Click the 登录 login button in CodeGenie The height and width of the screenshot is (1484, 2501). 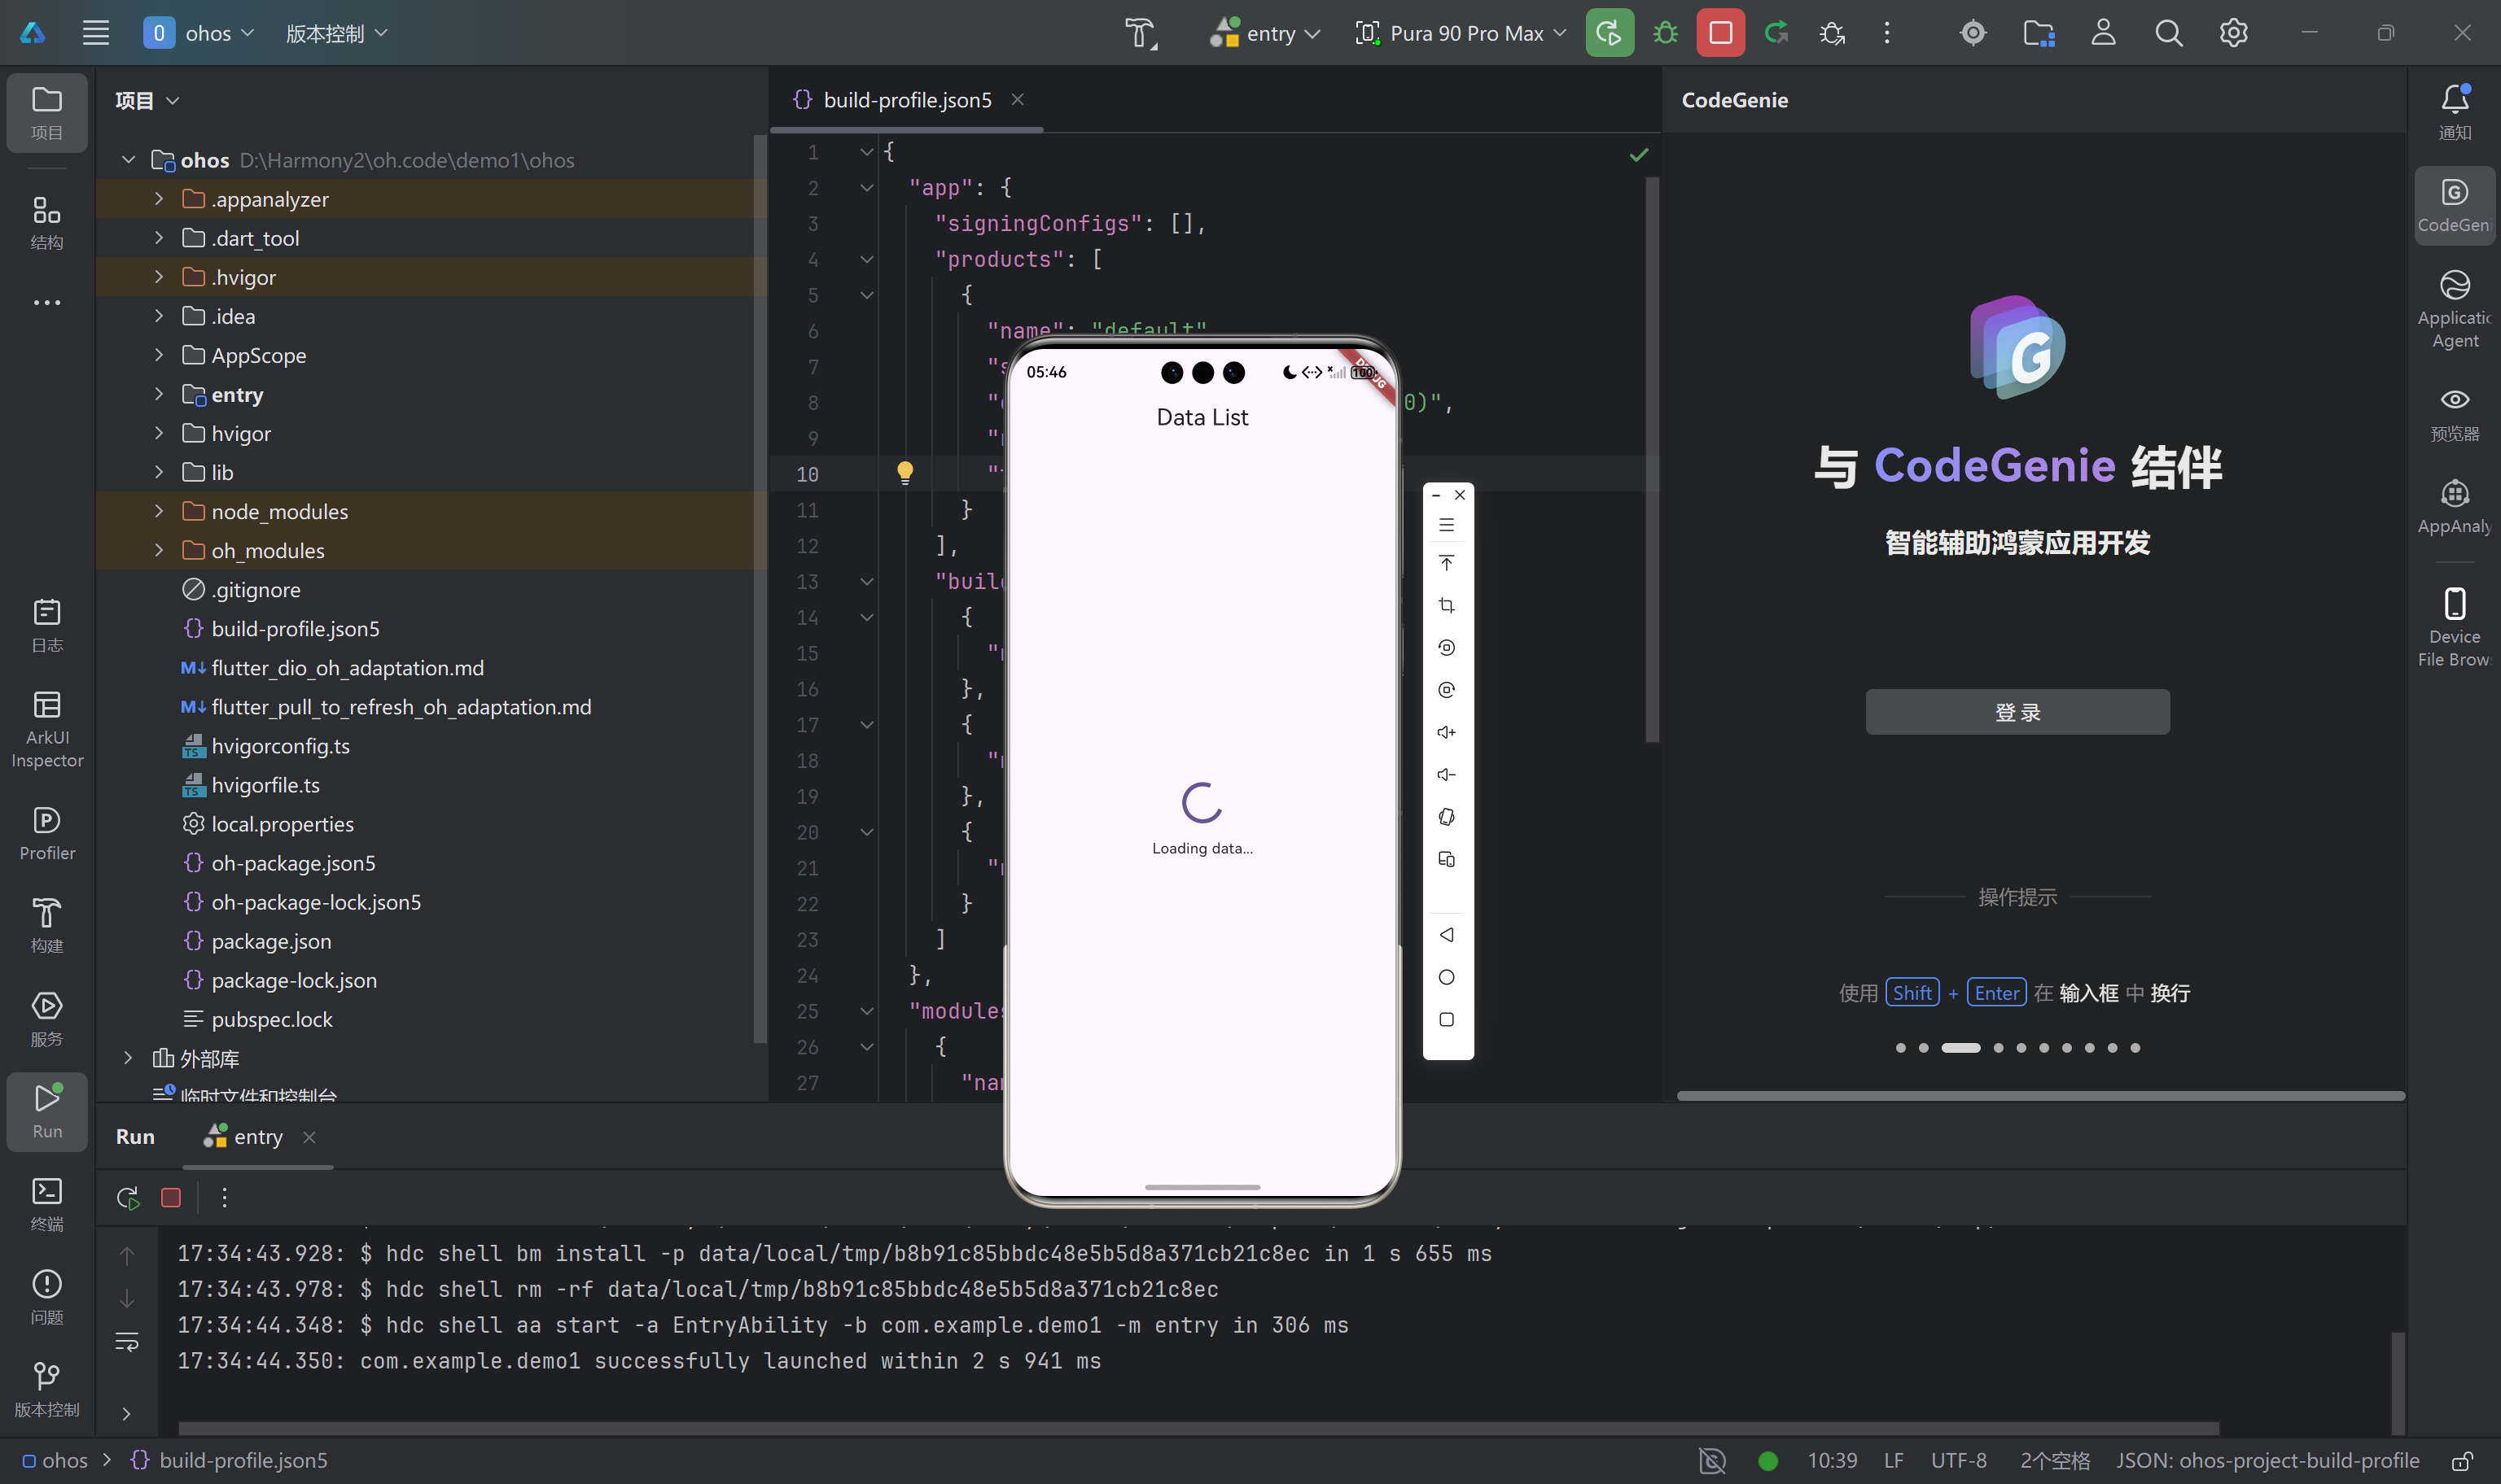point(2017,712)
